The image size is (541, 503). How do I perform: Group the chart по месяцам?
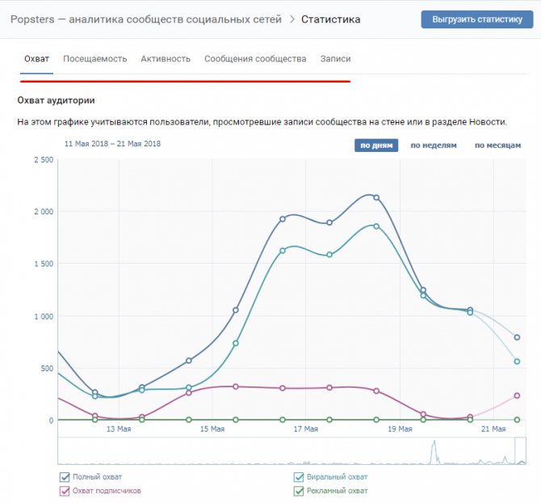(497, 146)
